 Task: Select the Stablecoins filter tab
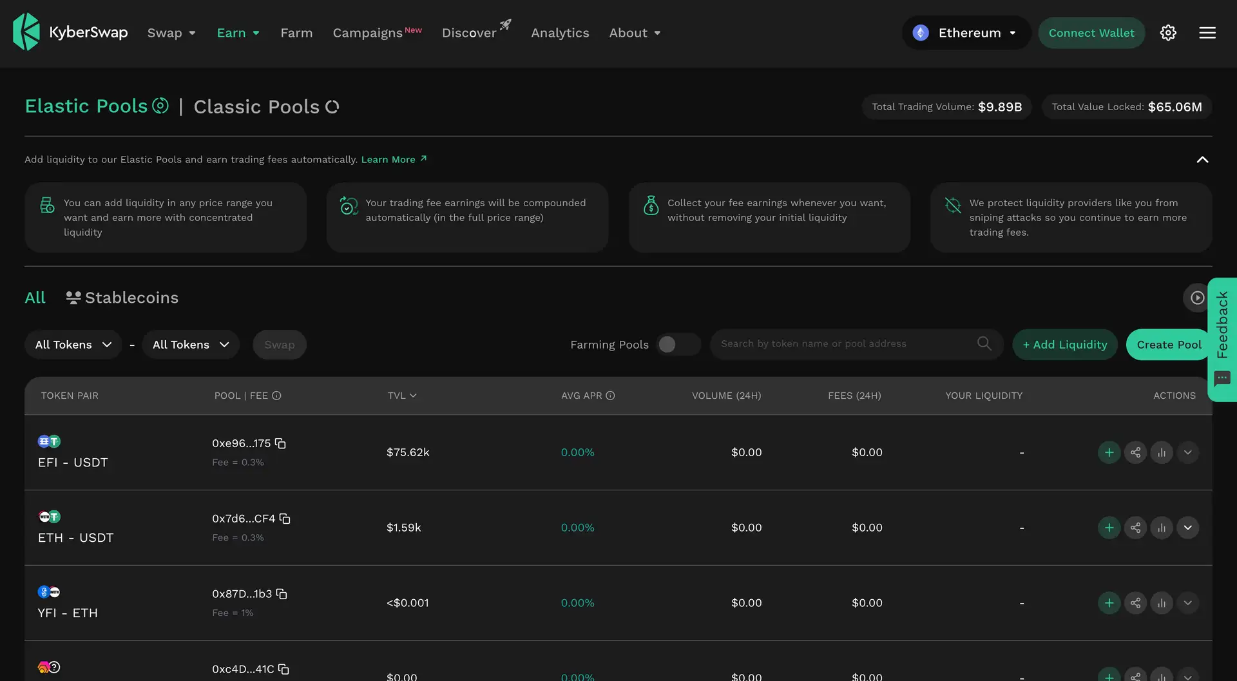point(122,298)
